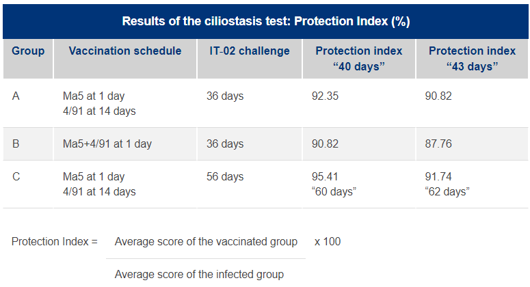This screenshot has width=530, height=287.
Task: Click the 'Protection Index =' formula label
Action: pos(55,242)
